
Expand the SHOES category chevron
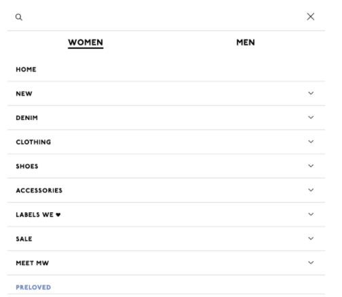(311, 165)
